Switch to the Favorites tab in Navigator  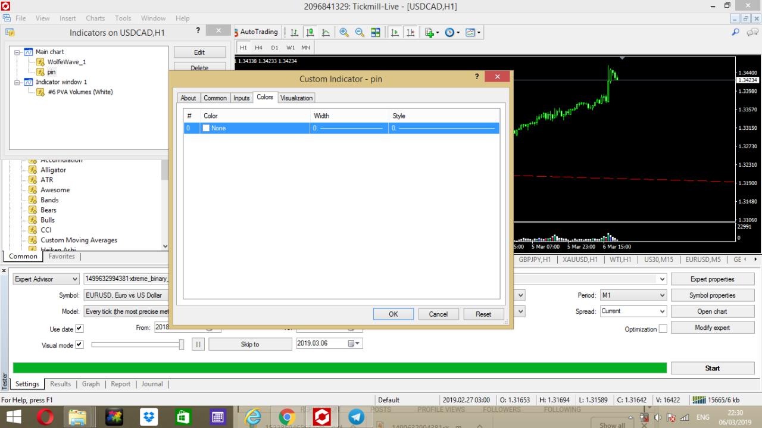tap(62, 257)
